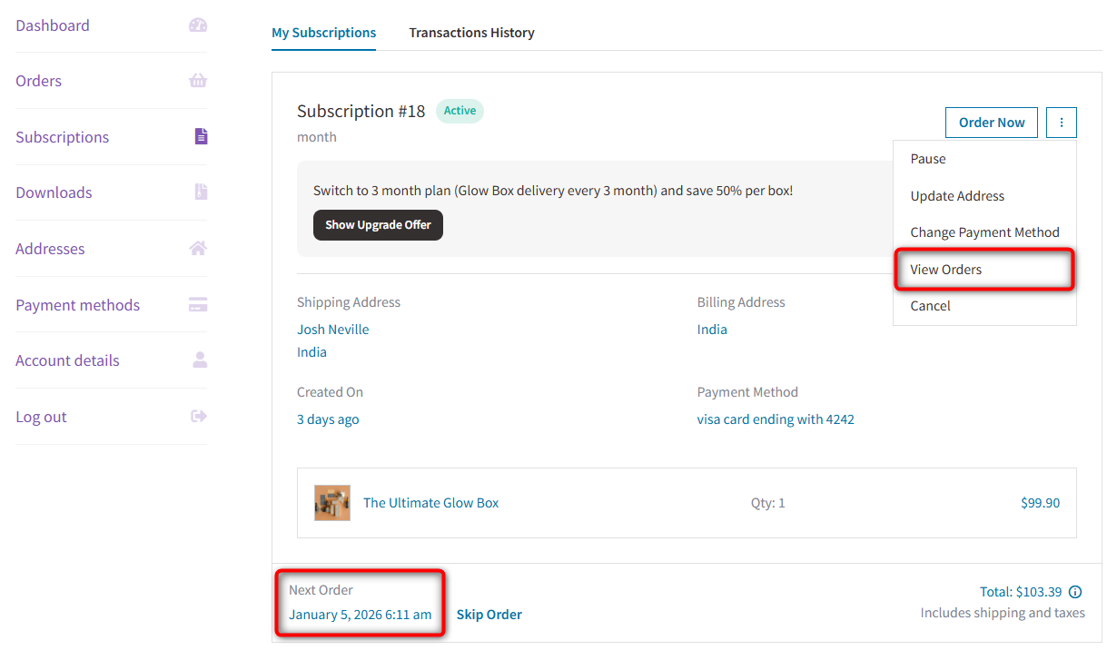
Task: Open The Ultimate Glow Box product link
Action: coord(430,502)
